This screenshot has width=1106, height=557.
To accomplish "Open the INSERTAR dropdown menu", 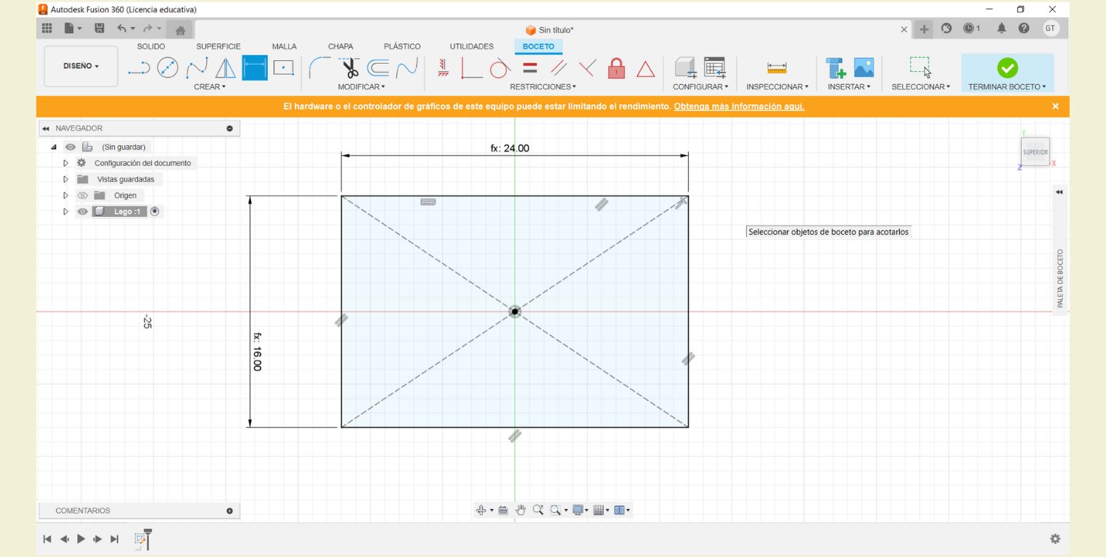I will [x=849, y=87].
